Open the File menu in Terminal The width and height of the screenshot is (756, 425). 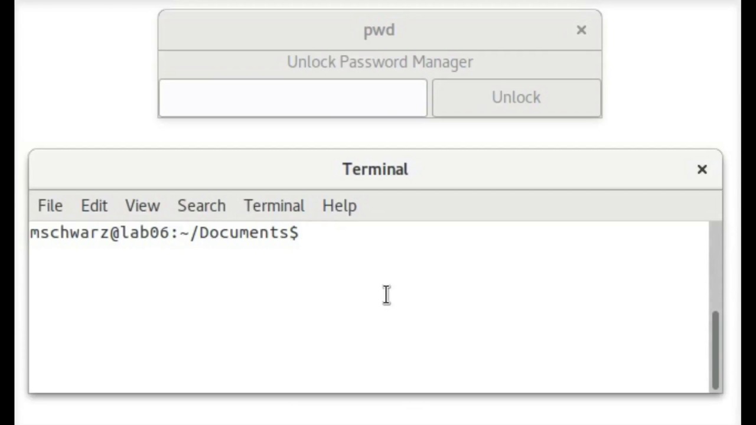click(x=50, y=205)
